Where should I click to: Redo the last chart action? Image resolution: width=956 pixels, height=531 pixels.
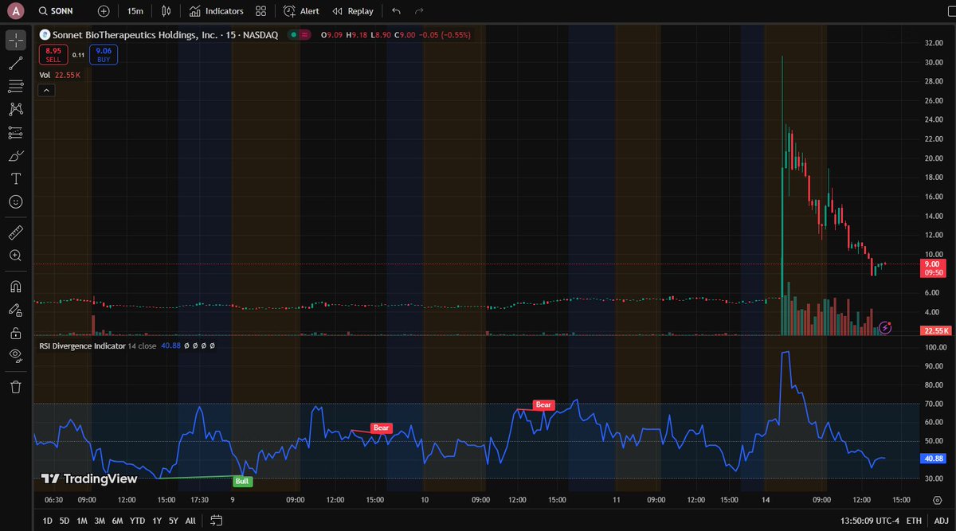pyautogui.click(x=419, y=11)
